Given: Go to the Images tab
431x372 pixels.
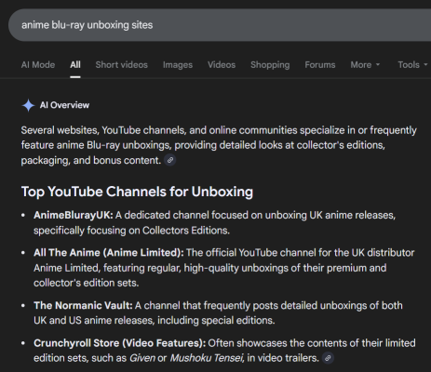Looking at the screenshot, I should tap(178, 65).
